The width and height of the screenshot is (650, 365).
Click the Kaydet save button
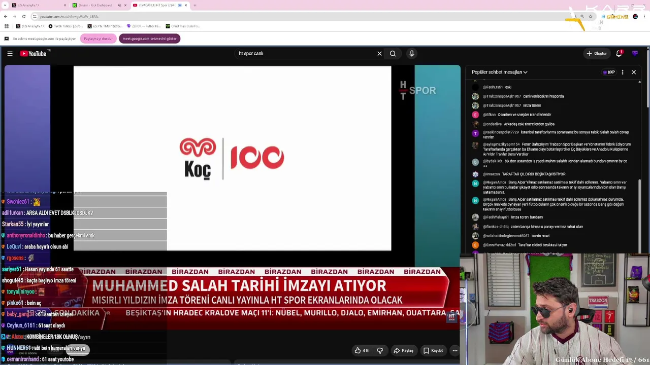433,350
